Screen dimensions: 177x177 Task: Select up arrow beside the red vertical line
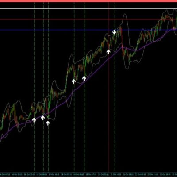(108, 52)
